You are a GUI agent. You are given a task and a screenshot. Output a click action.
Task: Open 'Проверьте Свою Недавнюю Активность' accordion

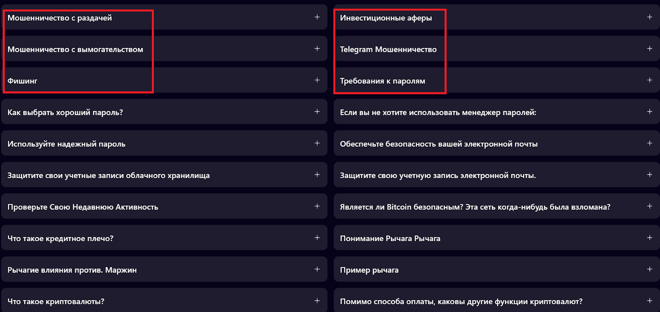317,206
